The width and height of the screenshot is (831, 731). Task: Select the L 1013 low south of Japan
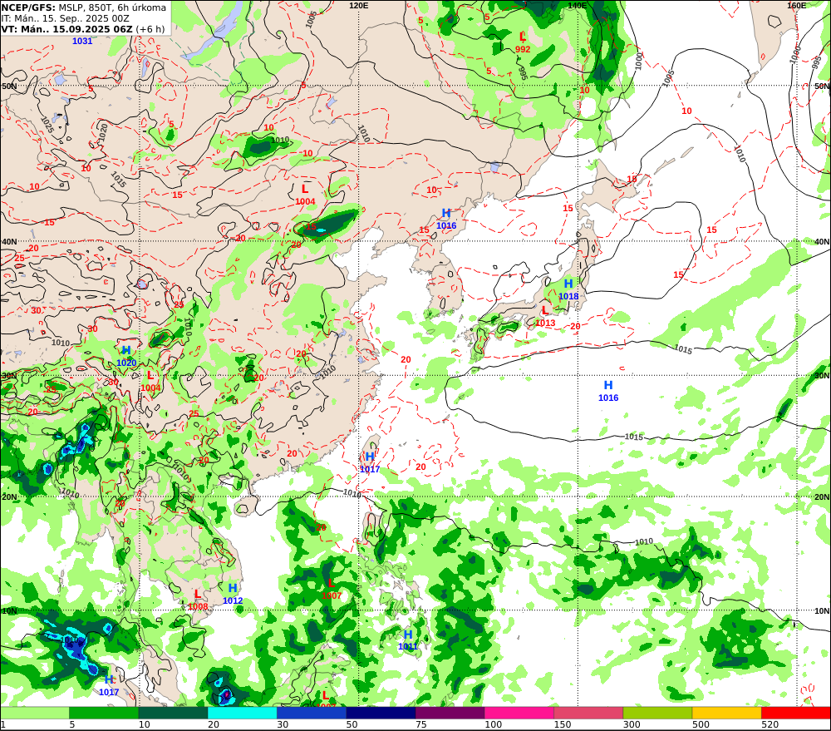(x=545, y=316)
